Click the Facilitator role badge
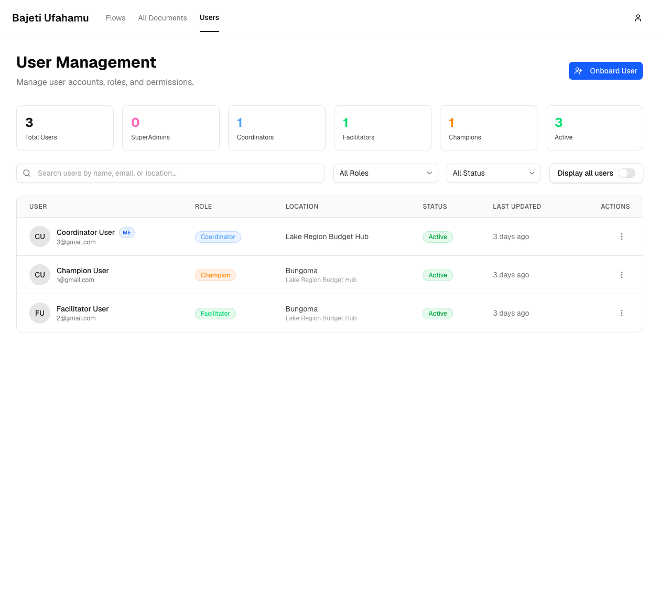This screenshot has height=603, width=659. 215,314
